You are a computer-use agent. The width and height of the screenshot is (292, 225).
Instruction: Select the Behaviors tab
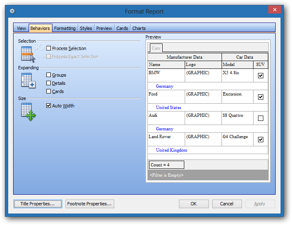click(40, 28)
